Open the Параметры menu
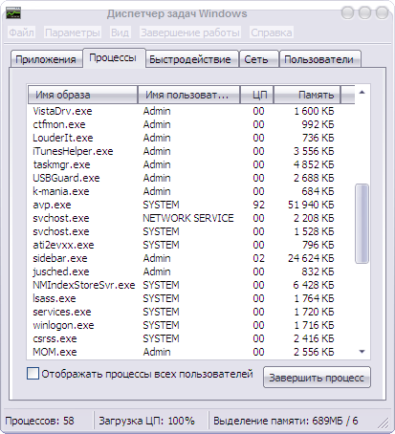This screenshot has width=395, height=434. [x=73, y=33]
